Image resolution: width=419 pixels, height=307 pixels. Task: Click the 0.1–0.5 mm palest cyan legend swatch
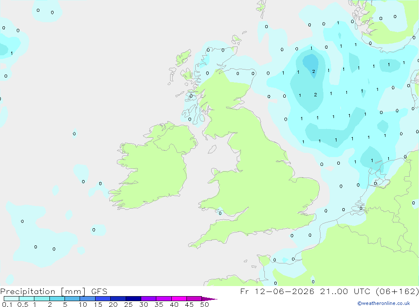click(11, 299)
